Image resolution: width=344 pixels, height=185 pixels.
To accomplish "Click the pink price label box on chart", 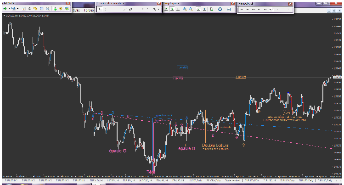I will (178, 78).
